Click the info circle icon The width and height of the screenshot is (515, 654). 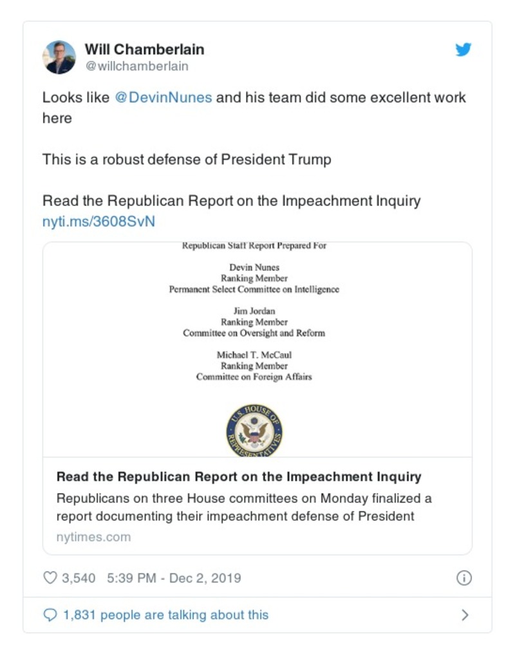[463, 578]
